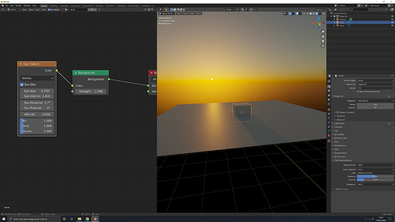Click the Add menu in node editor header
395x222 pixels.
pos(38,10)
